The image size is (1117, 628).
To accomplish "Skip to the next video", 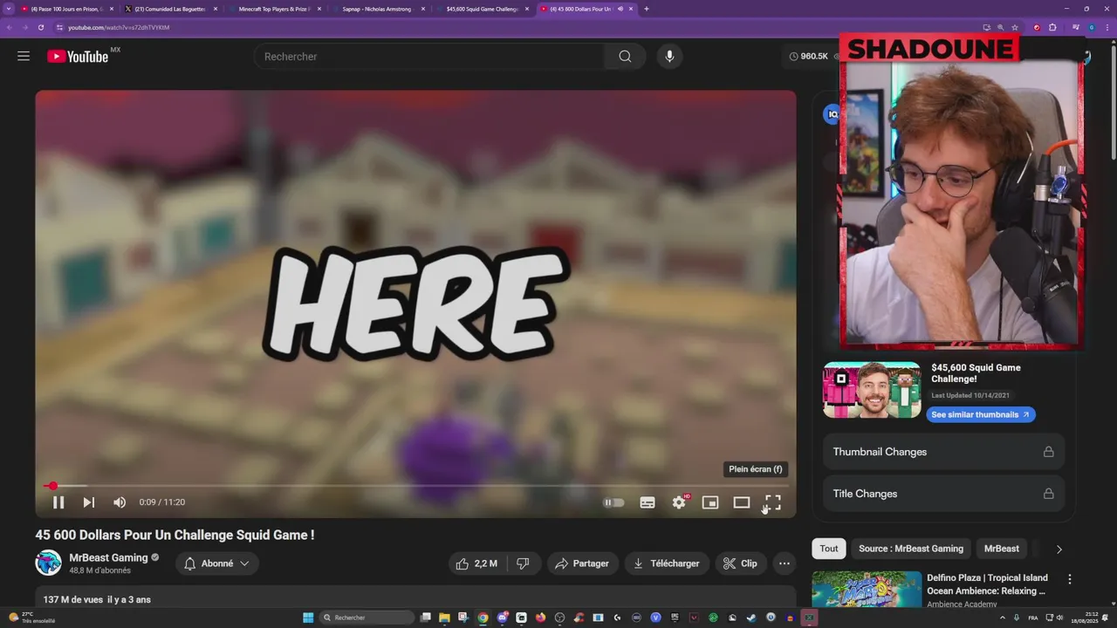I will point(89,502).
